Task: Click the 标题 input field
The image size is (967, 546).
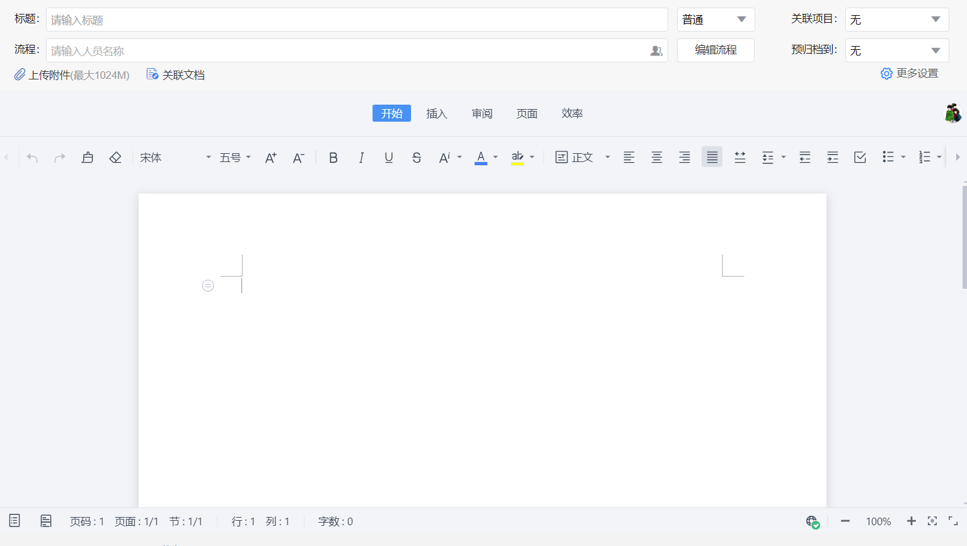Action: click(356, 20)
